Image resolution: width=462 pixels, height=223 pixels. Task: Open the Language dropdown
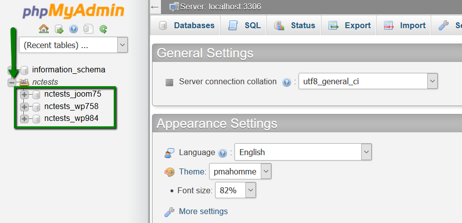click(x=303, y=152)
